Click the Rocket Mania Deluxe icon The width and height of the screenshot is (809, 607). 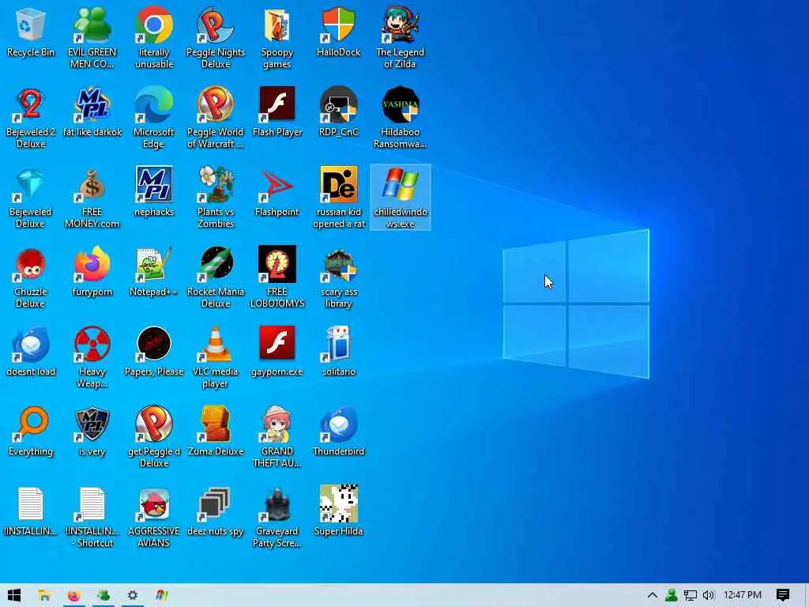tap(215, 277)
